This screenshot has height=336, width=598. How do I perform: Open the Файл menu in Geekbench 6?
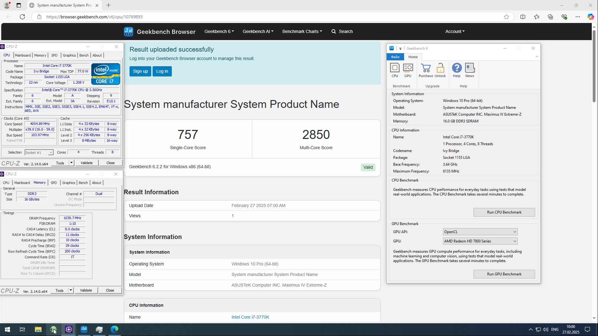point(395,57)
